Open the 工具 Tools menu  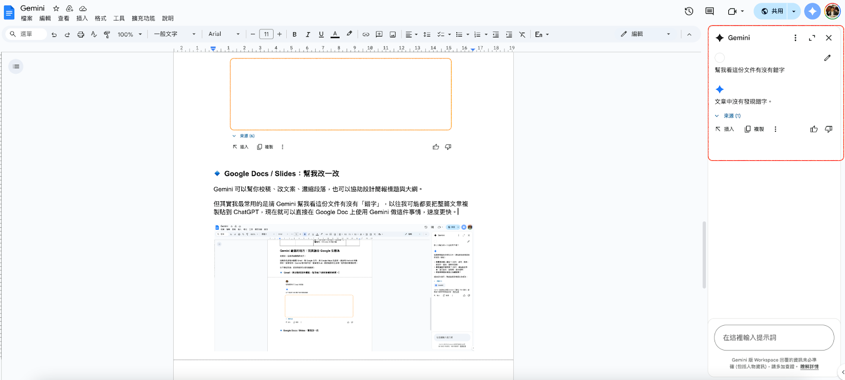119,18
